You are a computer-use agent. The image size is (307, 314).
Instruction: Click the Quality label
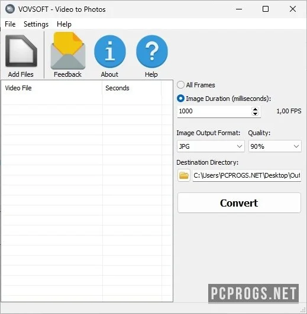point(259,133)
